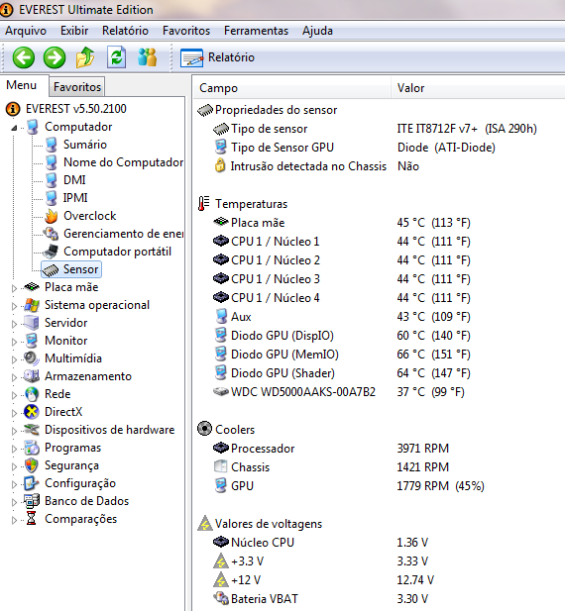The image size is (565, 611).
Task: Click the Temperaturas thermometer icon
Action: coord(203,204)
